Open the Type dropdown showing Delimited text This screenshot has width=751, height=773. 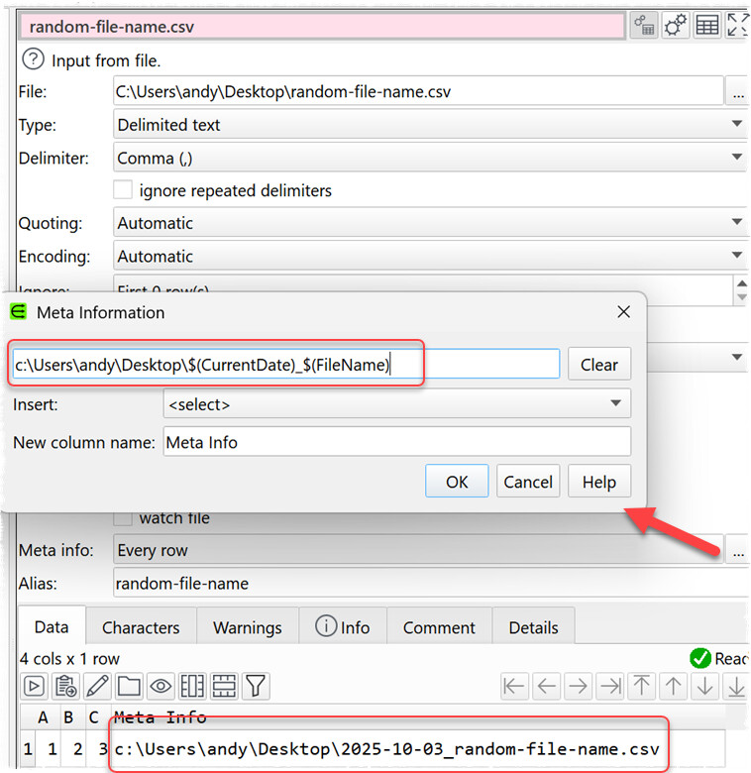[430, 125]
